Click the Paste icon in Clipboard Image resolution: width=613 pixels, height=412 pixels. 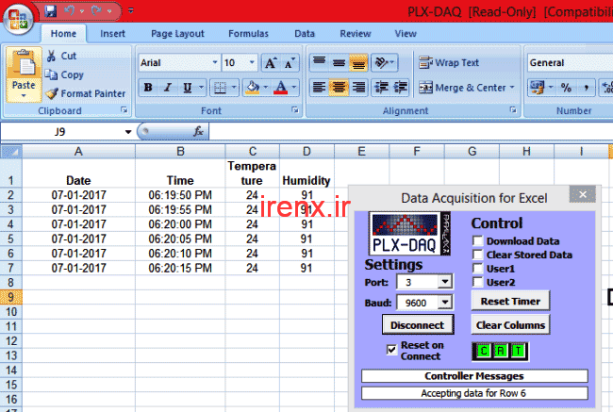pos(24,74)
